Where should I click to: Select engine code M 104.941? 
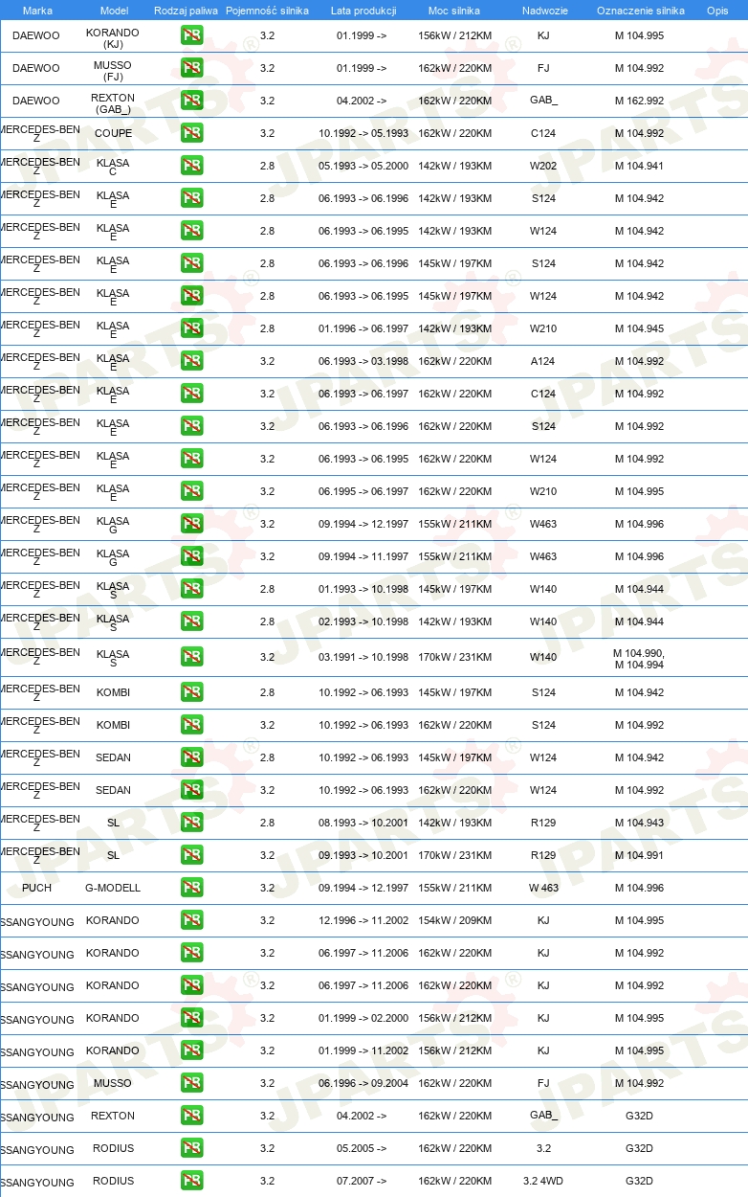click(639, 167)
